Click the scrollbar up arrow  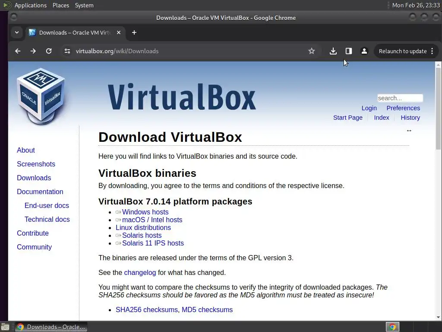[438, 65]
